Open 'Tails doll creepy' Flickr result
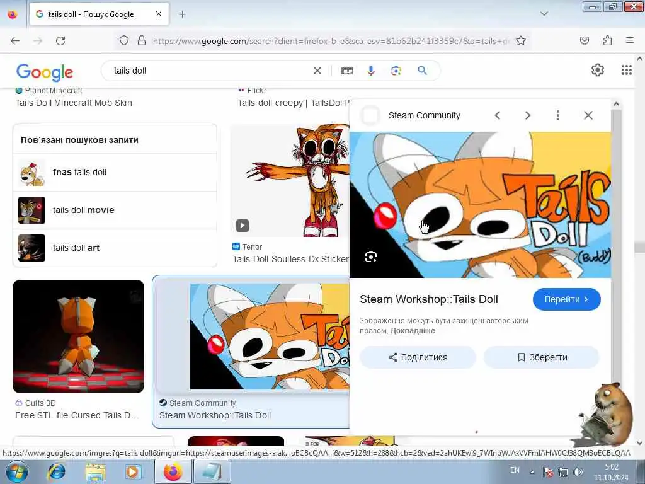Image resolution: width=645 pixels, height=484 pixels. [294, 103]
